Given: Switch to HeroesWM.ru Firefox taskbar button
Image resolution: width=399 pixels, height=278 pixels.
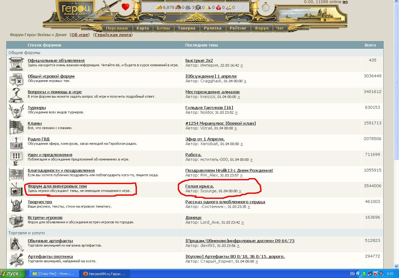Looking at the screenshot, I should (104, 274).
